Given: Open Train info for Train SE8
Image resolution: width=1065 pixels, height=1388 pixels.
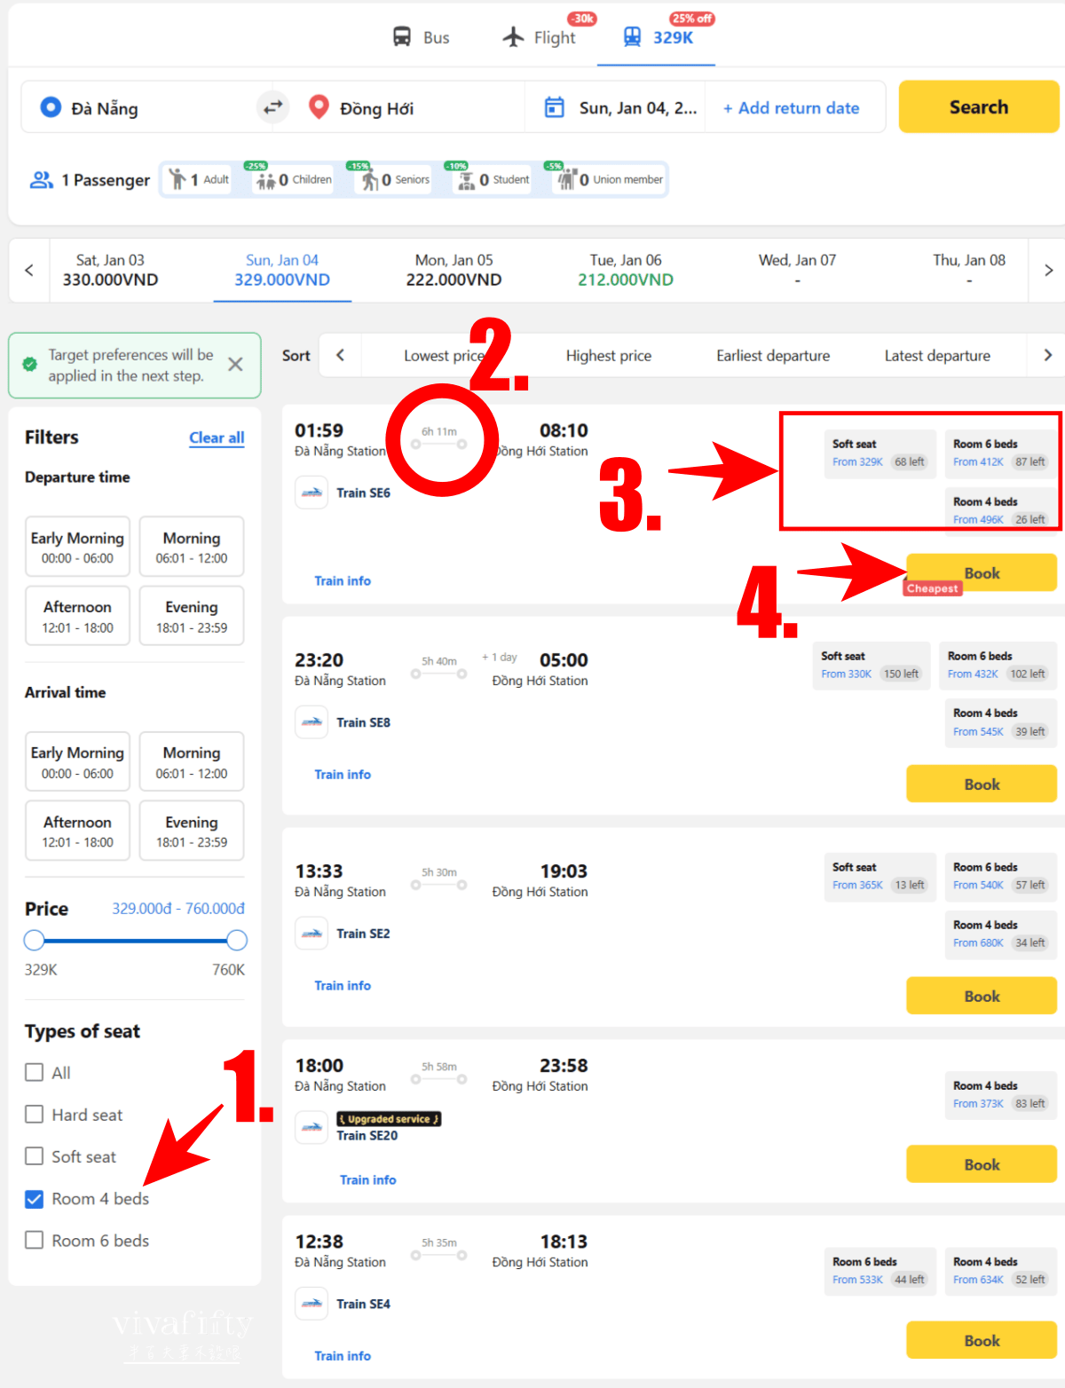Looking at the screenshot, I should point(343,775).
